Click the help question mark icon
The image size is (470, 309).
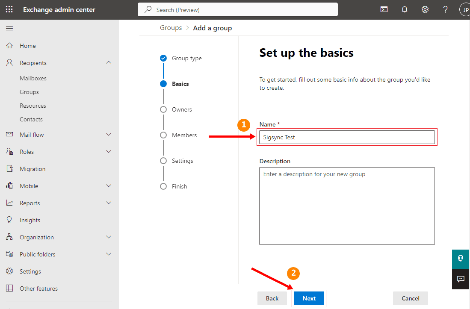click(x=445, y=9)
